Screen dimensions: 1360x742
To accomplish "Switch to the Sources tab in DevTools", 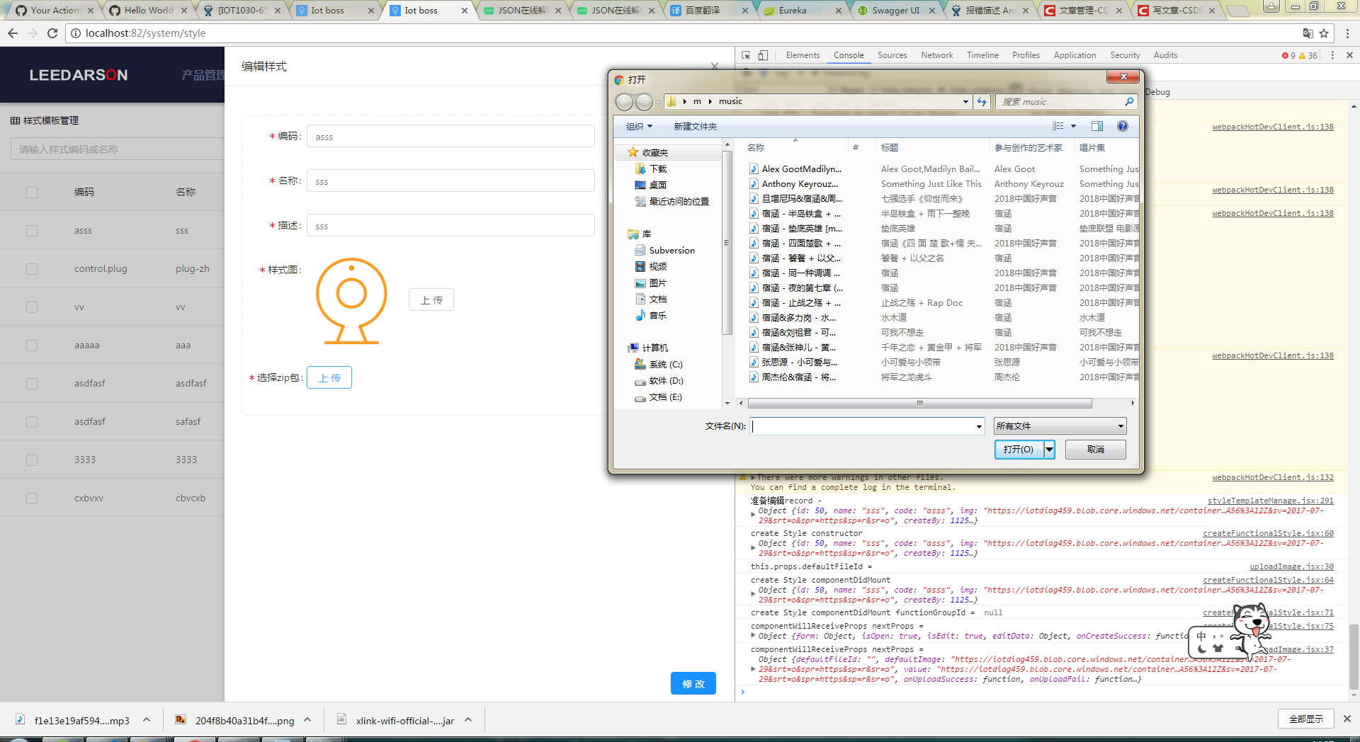I will point(892,55).
